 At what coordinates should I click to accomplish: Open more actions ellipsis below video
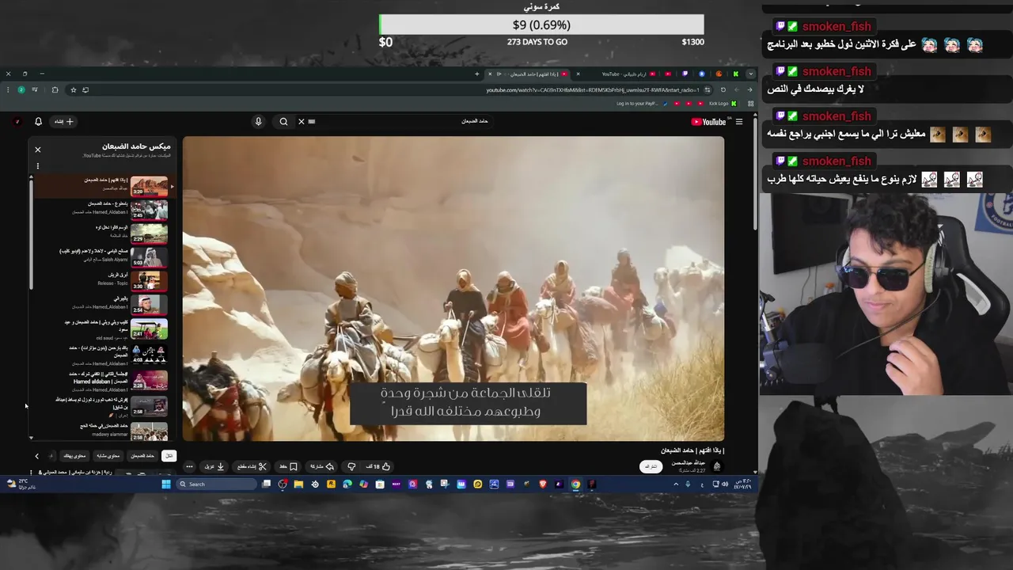pos(189,466)
